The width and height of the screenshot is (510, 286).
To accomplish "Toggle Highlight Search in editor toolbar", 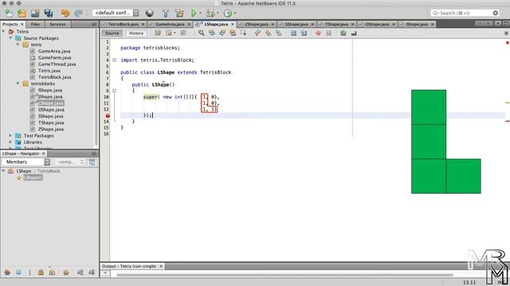I will (x=233, y=33).
